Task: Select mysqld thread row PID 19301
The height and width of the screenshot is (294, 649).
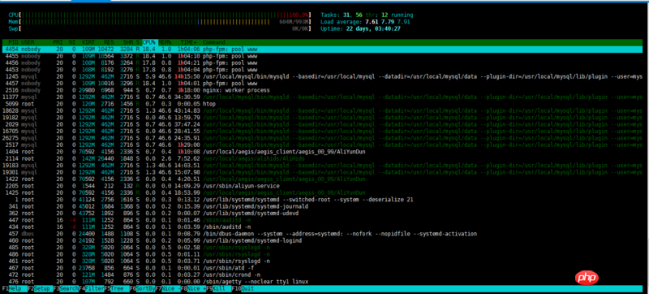Action: point(323,172)
